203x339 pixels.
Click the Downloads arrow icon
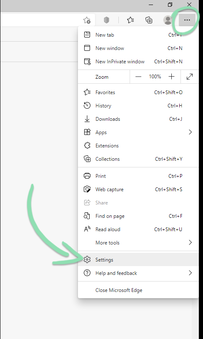click(87, 119)
